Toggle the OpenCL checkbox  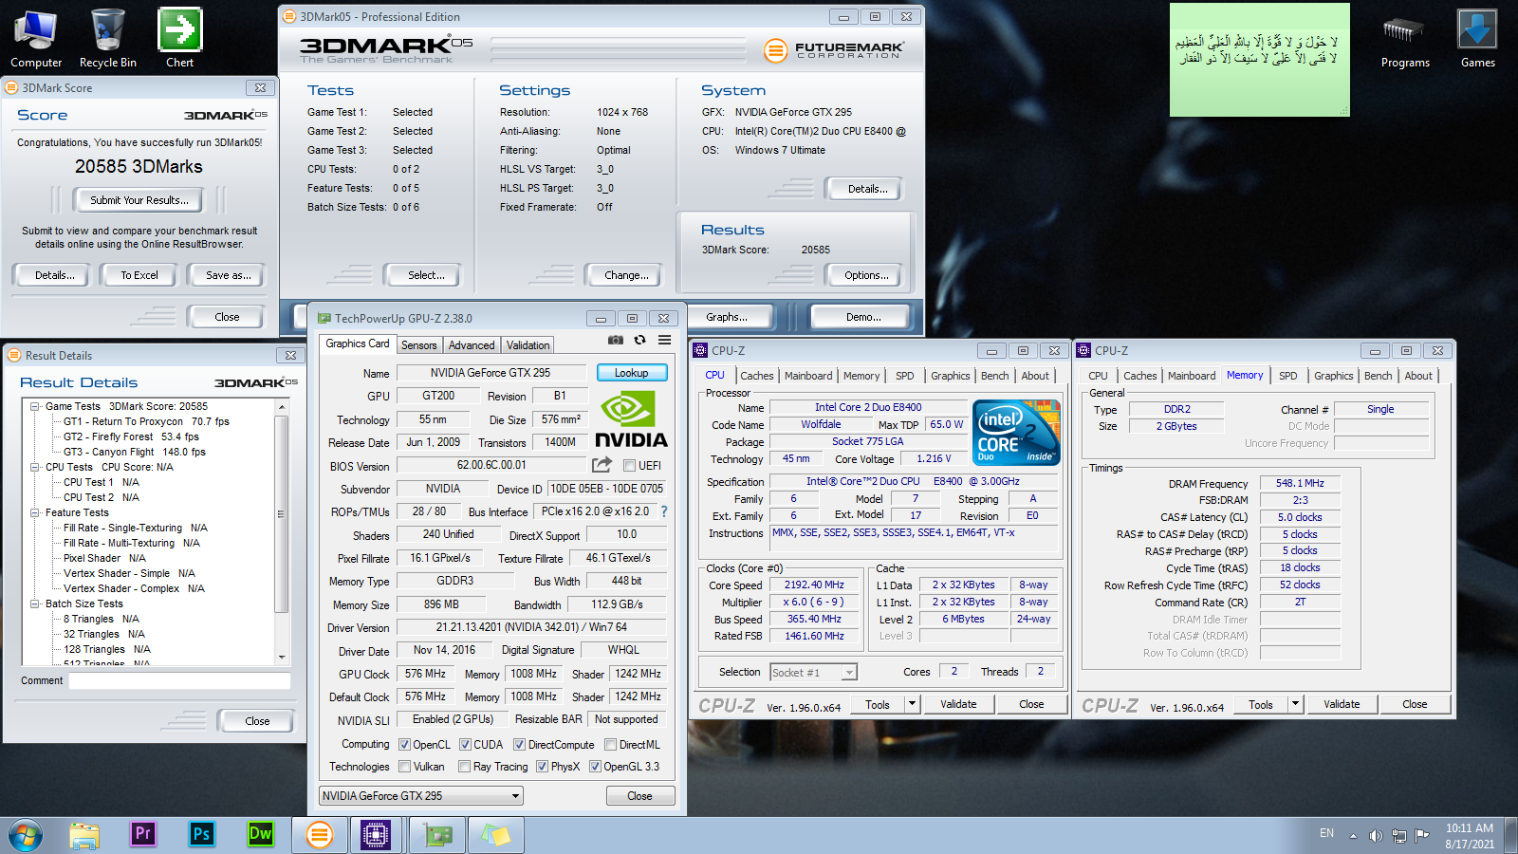(405, 745)
